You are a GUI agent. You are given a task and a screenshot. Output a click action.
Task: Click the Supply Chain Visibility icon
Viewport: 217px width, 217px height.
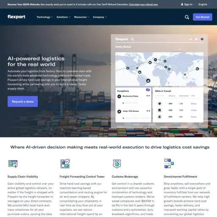point(13,164)
